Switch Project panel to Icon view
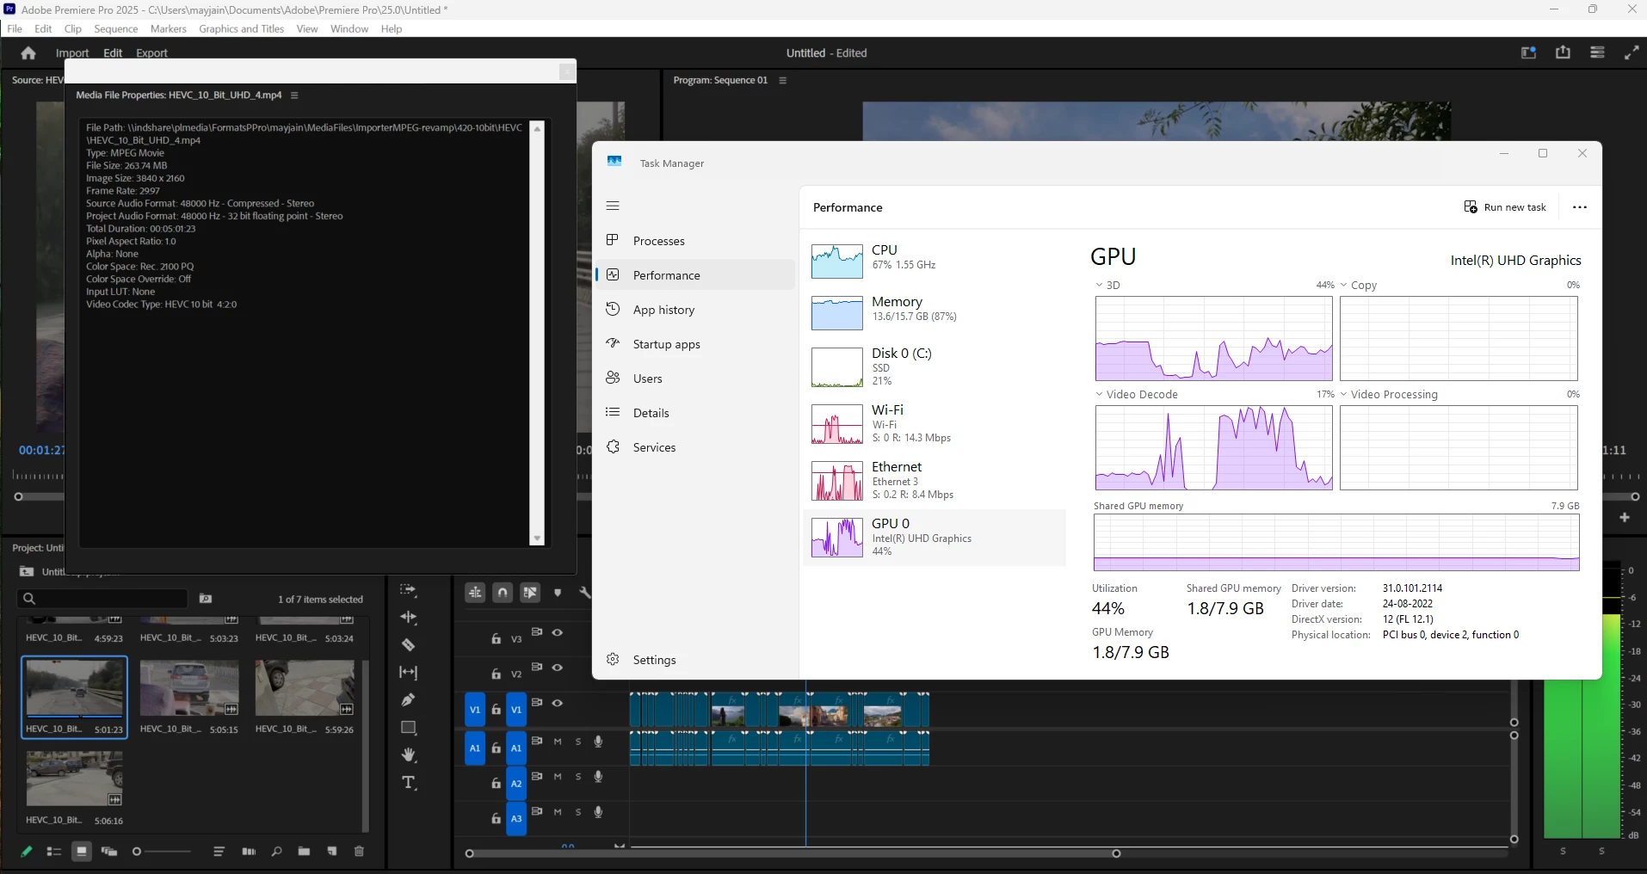The image size is (1647, 874). [x=82, y=852]
